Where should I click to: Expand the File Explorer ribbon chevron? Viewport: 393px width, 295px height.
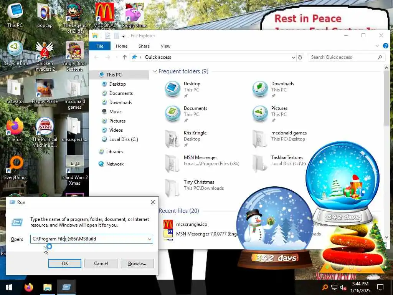point(377,46)
